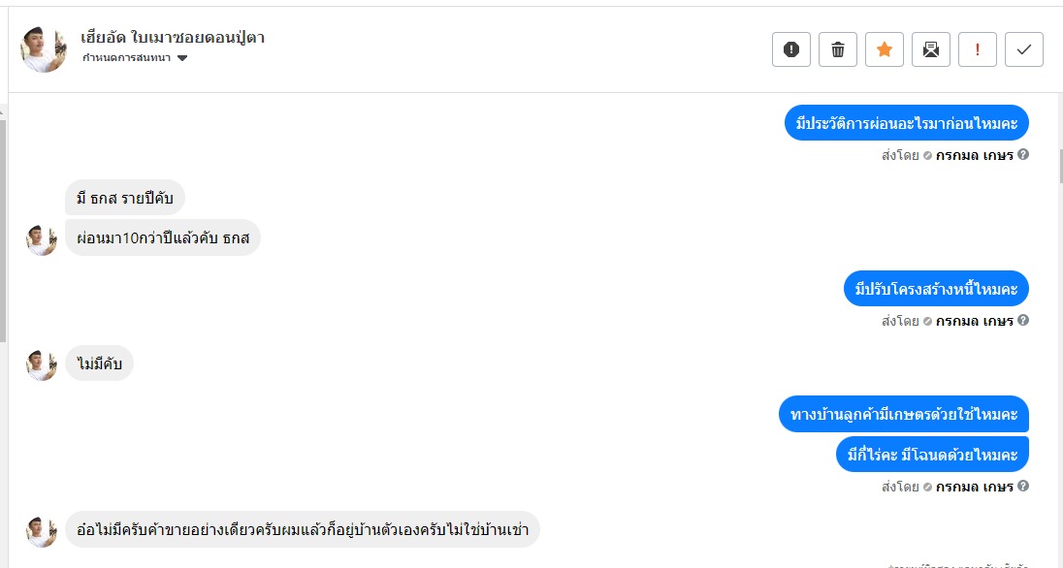Screen dimensions: 1063x568
Task: Click the avatar beside "ไม่มีคับ"
Action: point(42,364)
